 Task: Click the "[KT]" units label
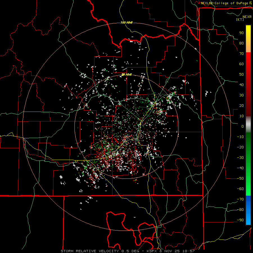point(240,19)
